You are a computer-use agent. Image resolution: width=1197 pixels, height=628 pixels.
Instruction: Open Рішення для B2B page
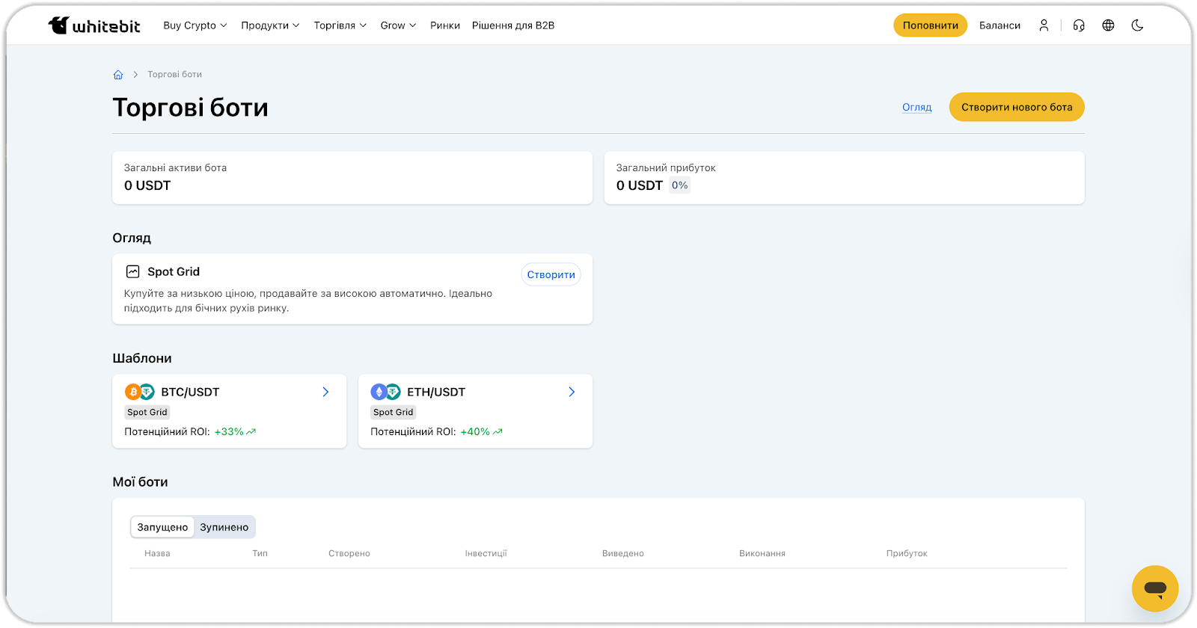pyautogui.click(x=513, y=25)
